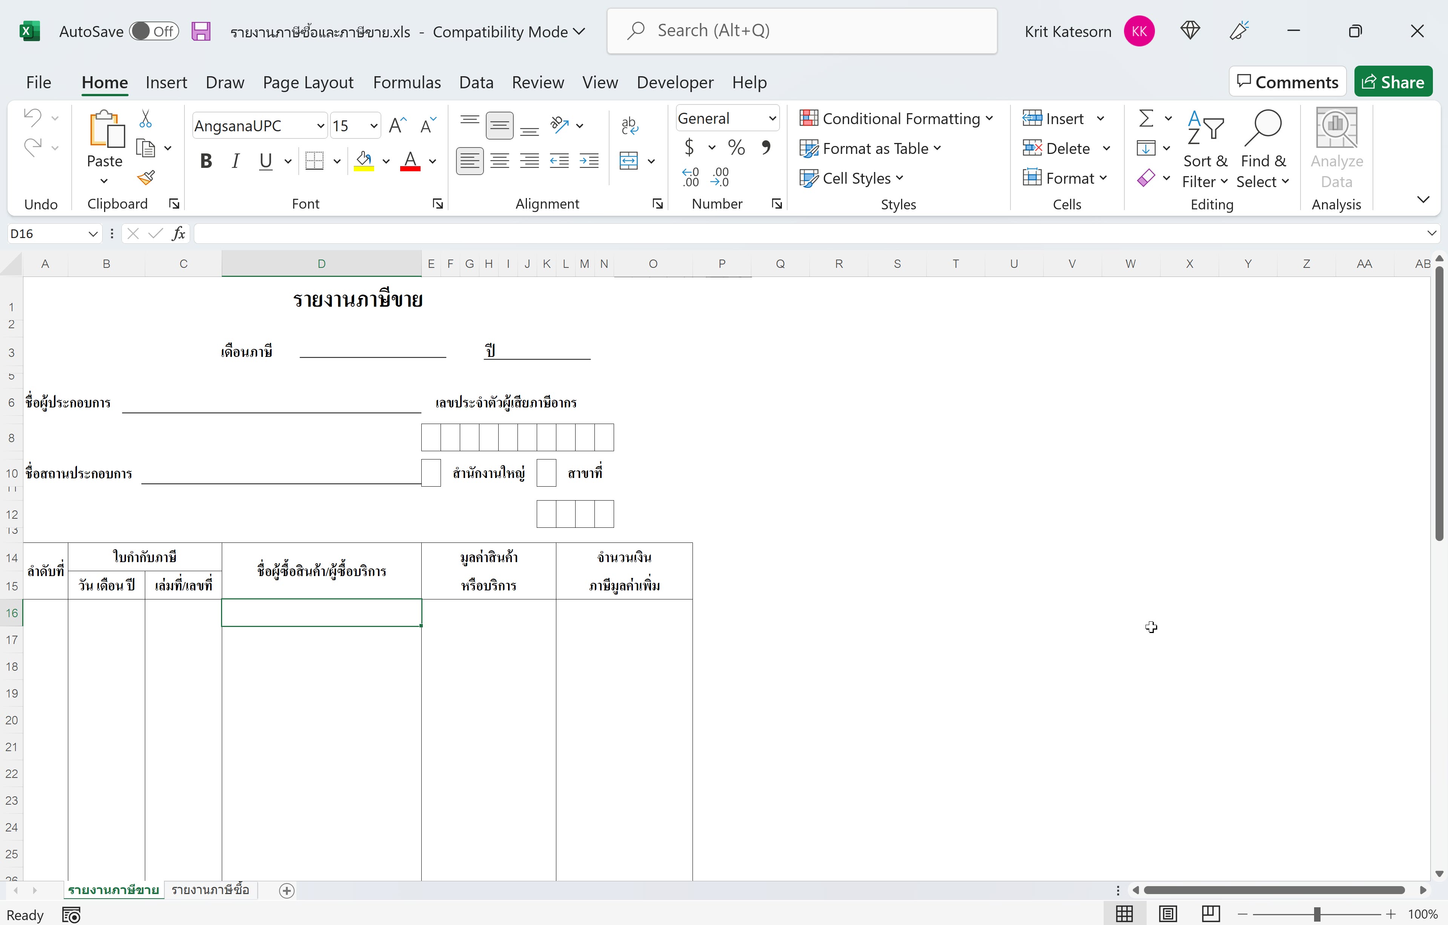Toggle AutoSave switch
Image resolution: width=1448 pixels, height=925 pixels.
pos(155,31)
